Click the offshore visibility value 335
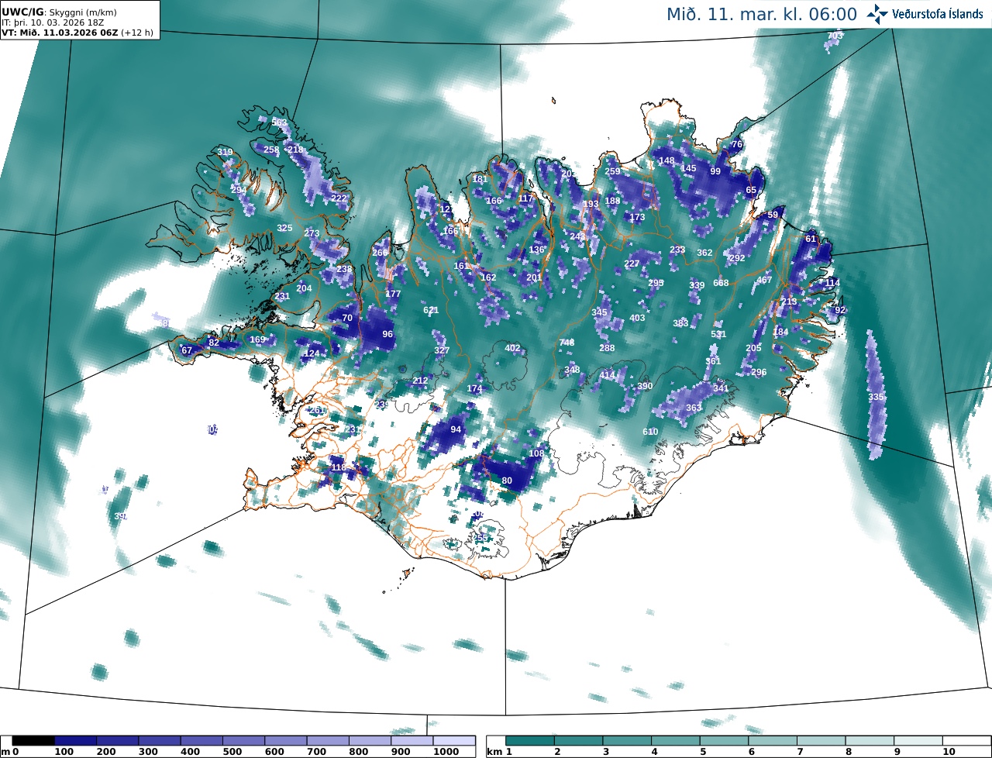The width and height of the screenshot is (992, 758). pyautogui.click(x=876, y=397)
